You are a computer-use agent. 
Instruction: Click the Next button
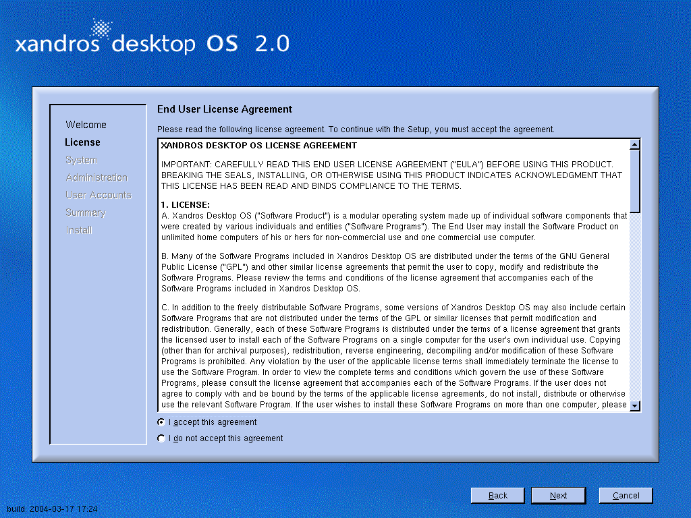(558, 495)
